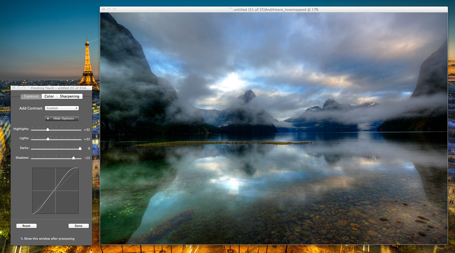
Task: Open the Sharpening tab
Action: 70,96
